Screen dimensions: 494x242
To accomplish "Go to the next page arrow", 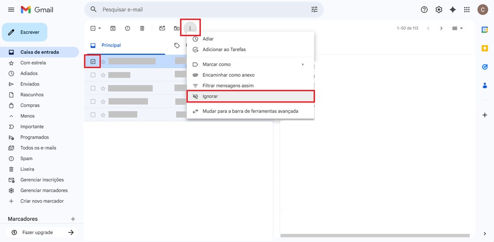I will click(441, 28).
